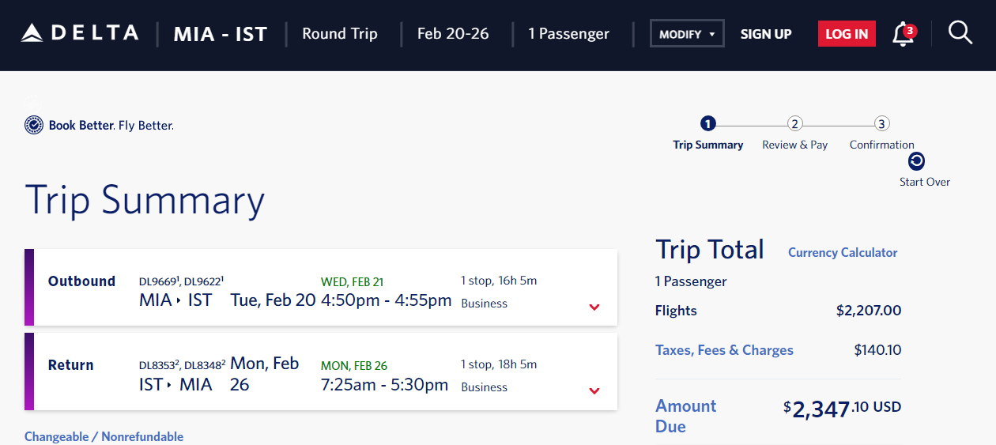The width and height of the screenshot is (996, 445).
Task: Open the notifications bell icon
Action: tap(904, 34)
